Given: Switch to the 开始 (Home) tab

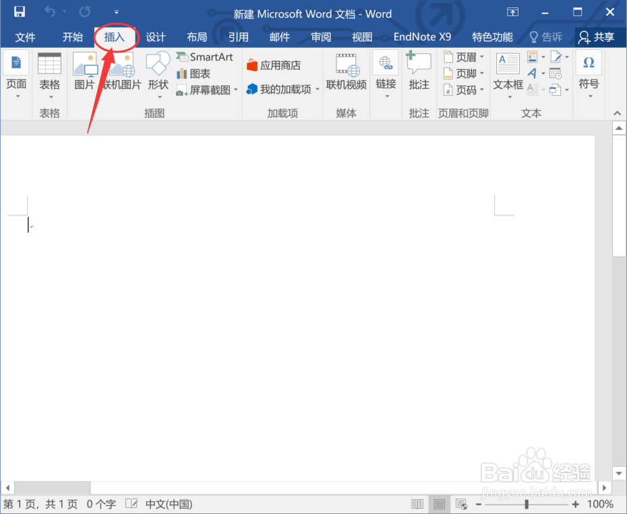Looking at the screenshot, I should pyautogui.click(x=72, y=37).
